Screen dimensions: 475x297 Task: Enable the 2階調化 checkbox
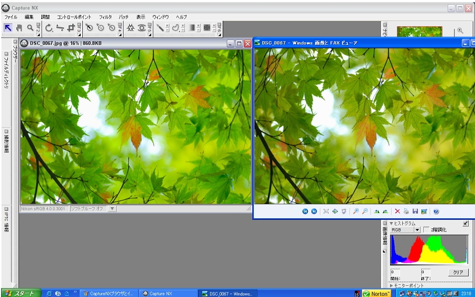(x=426, y=230)
